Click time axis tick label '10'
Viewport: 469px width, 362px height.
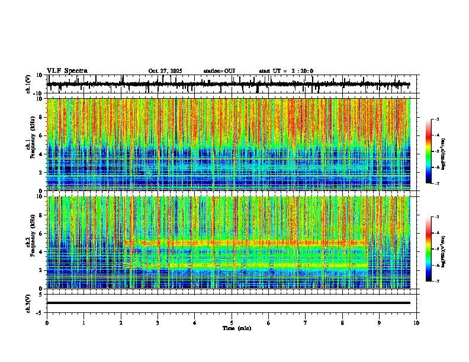416,323
